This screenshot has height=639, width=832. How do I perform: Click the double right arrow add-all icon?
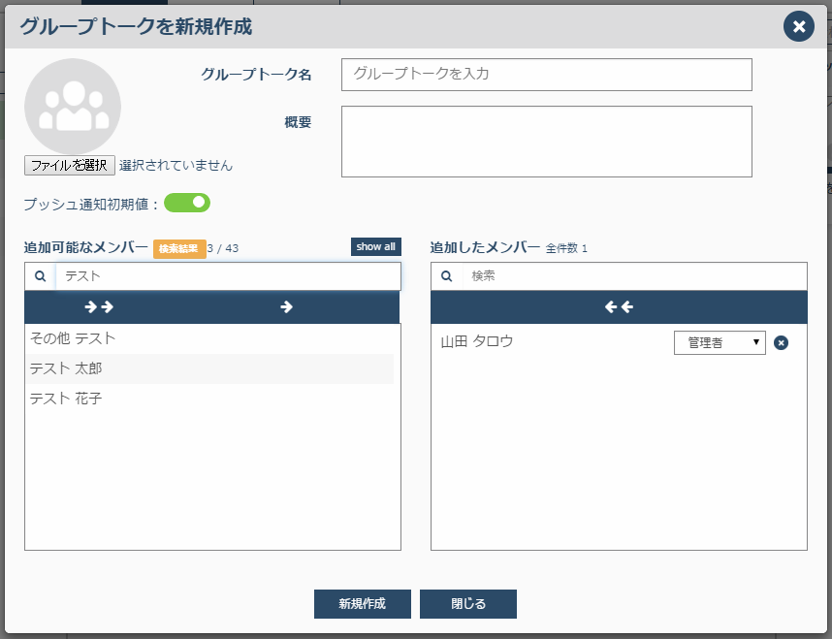[99, 306]
